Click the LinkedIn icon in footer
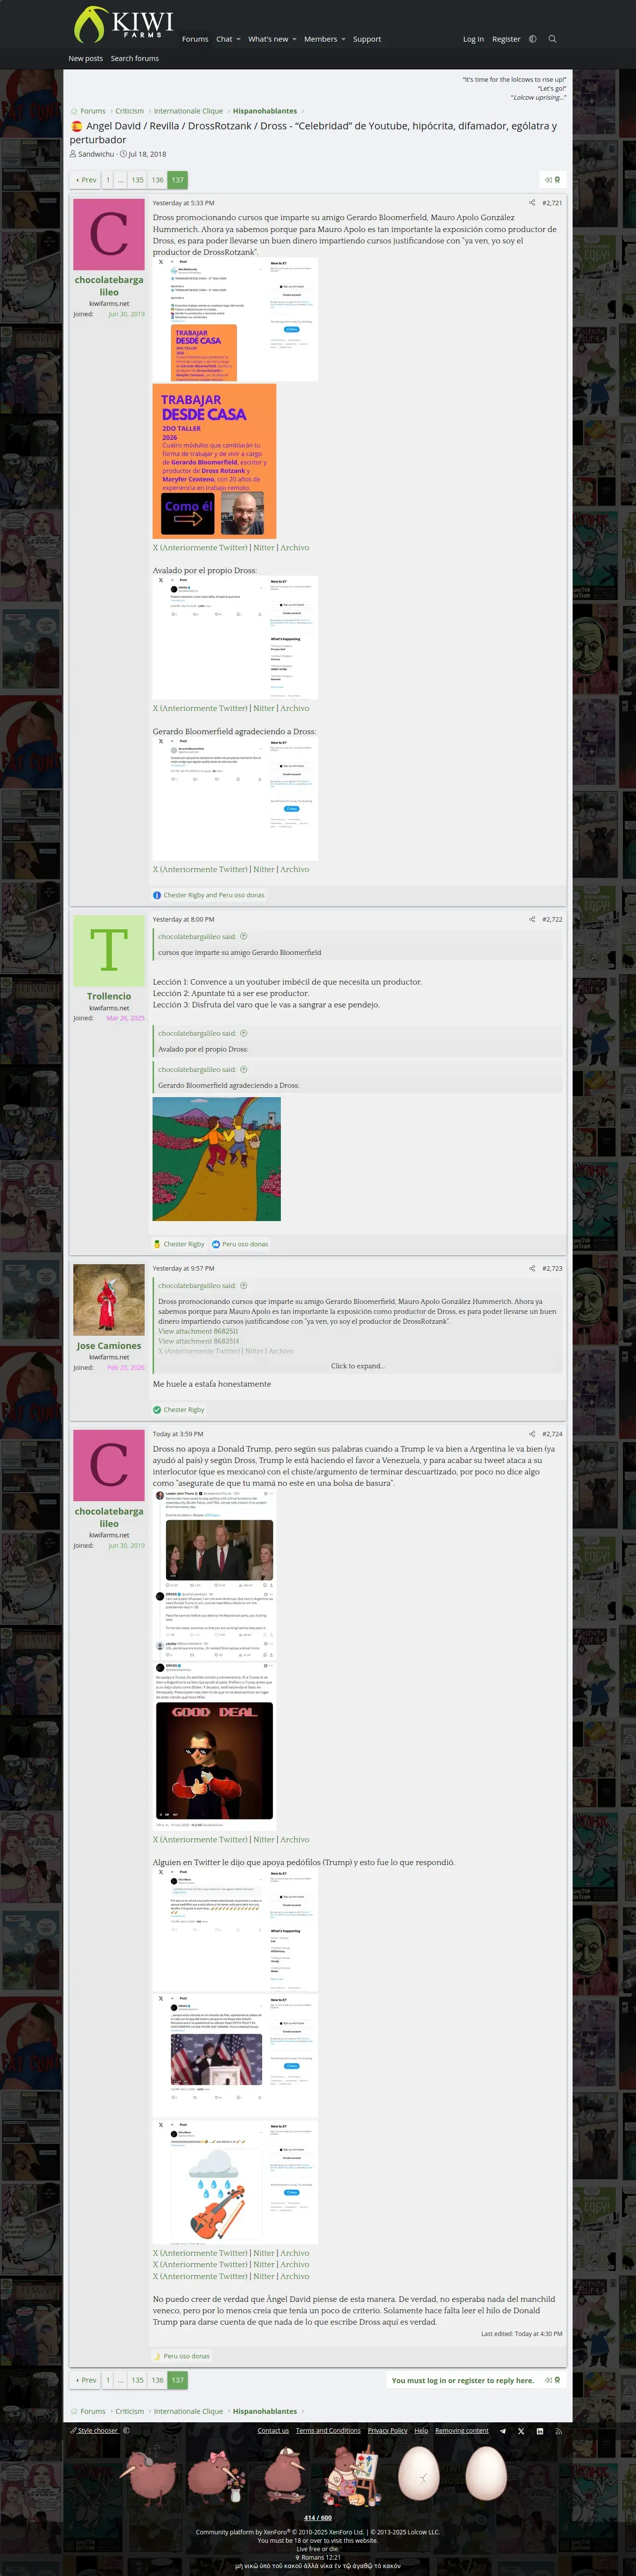636x2576 pixels. pos(540,2430)
